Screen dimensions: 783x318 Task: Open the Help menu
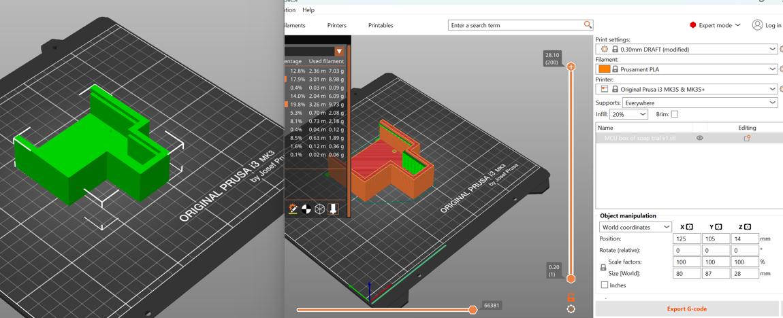coord(308,10)
